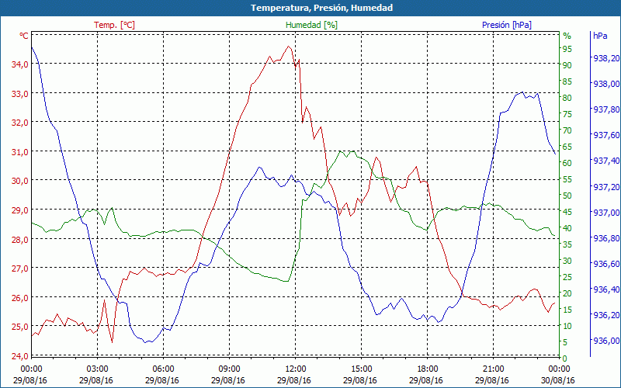
Task: Click the chart title 'Temperatura, Presión, Humedad'
Action: [321, 8]
